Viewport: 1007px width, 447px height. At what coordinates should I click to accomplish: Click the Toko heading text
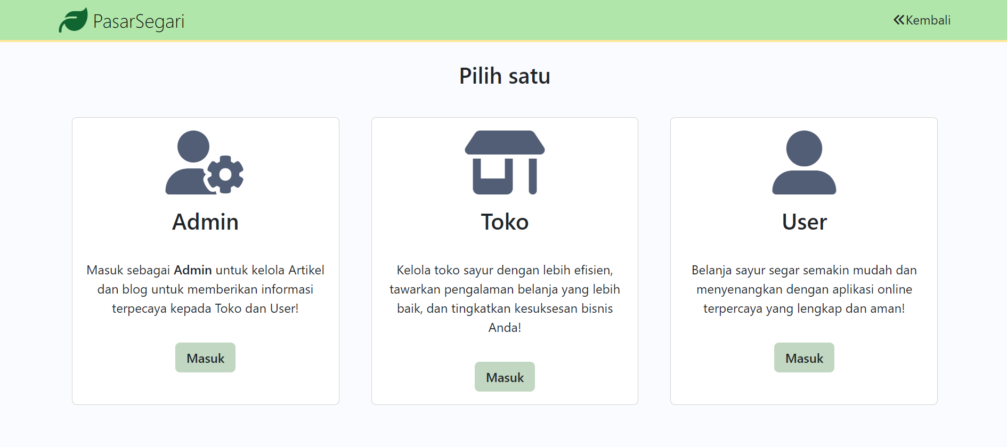tap(505, 222)
